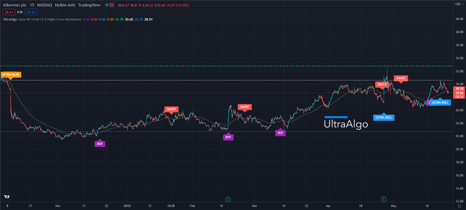This screenshot has height=210, width=466.
Task: Click the Alkermes plc symbol title
Action: (14, 5)
